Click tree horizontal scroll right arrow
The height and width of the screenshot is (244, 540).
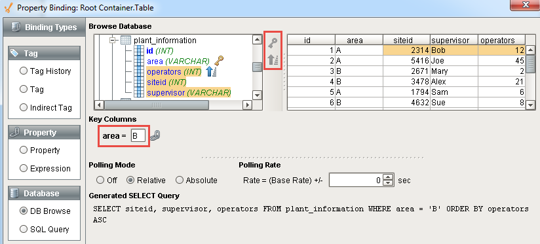(247, 105)
